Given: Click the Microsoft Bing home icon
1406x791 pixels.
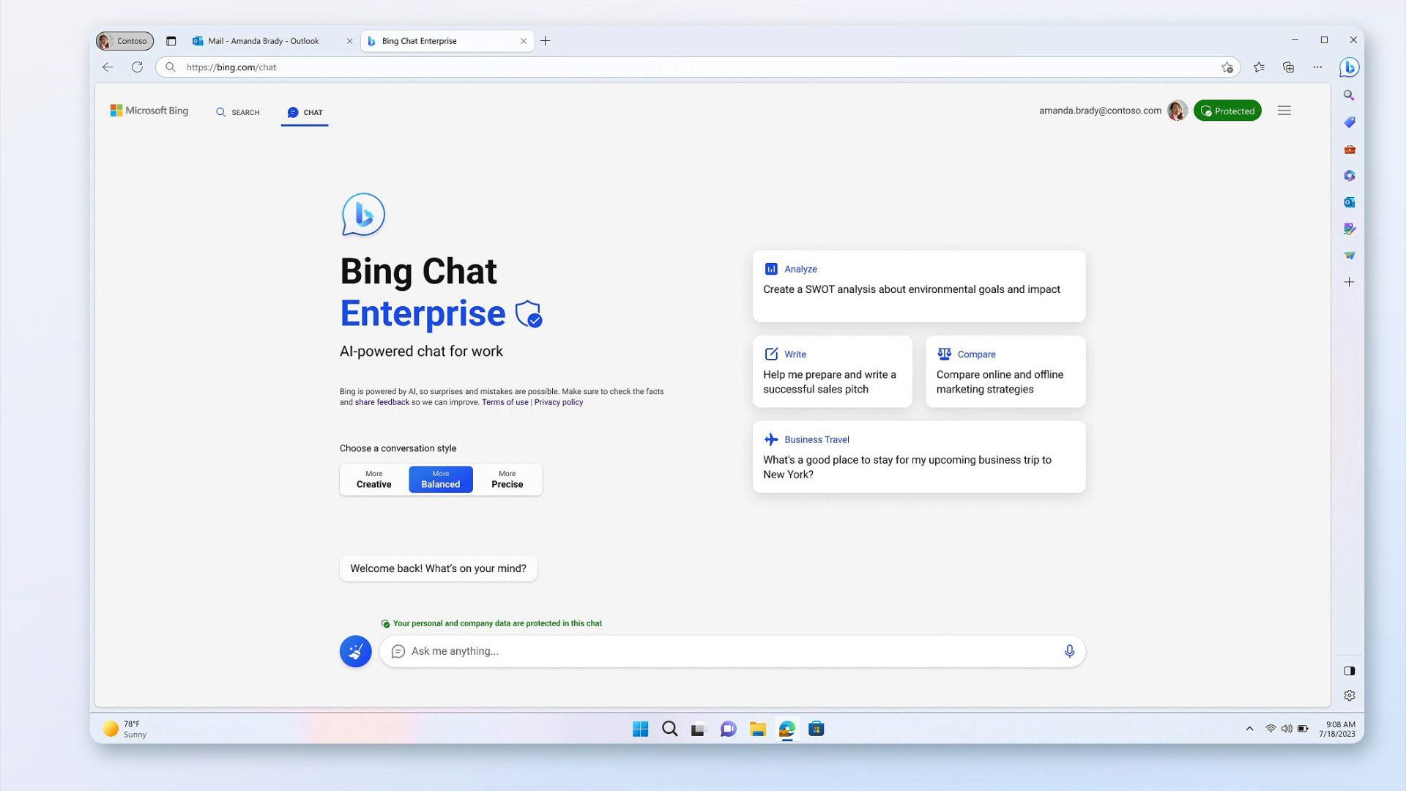Looking at the screenshot, I should [x=149, y=111].
